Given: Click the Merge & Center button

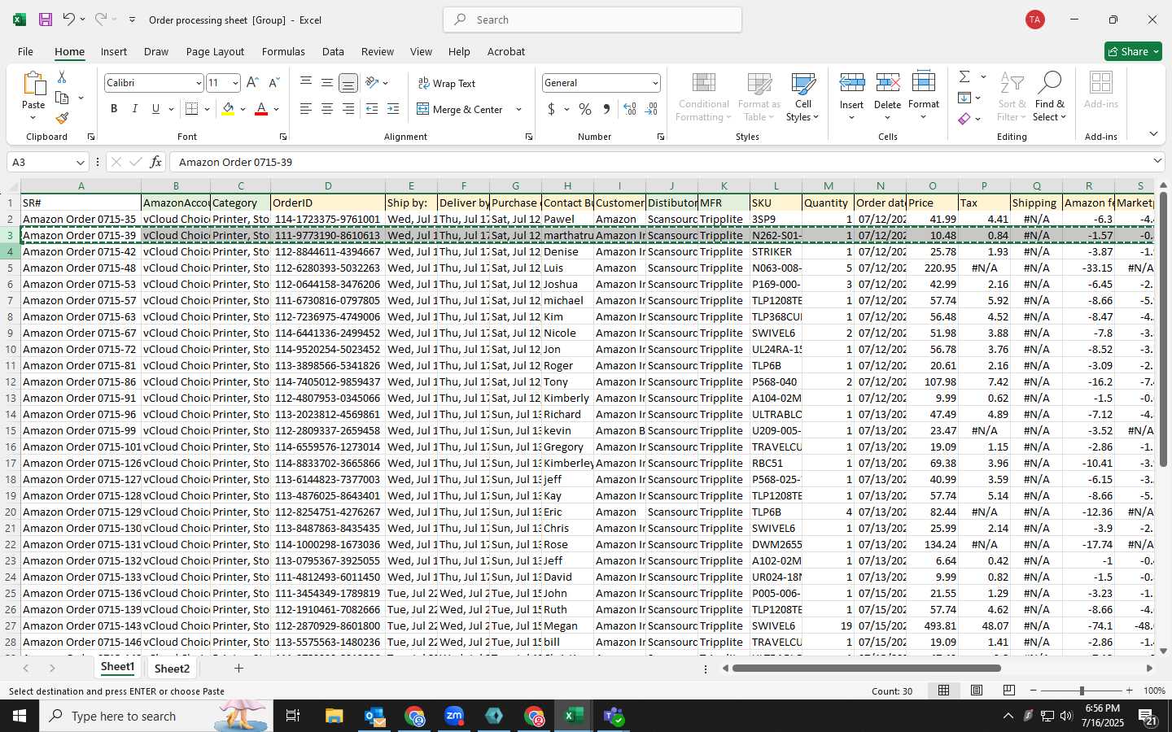Looking at the screenshot, I should point(460,110).
